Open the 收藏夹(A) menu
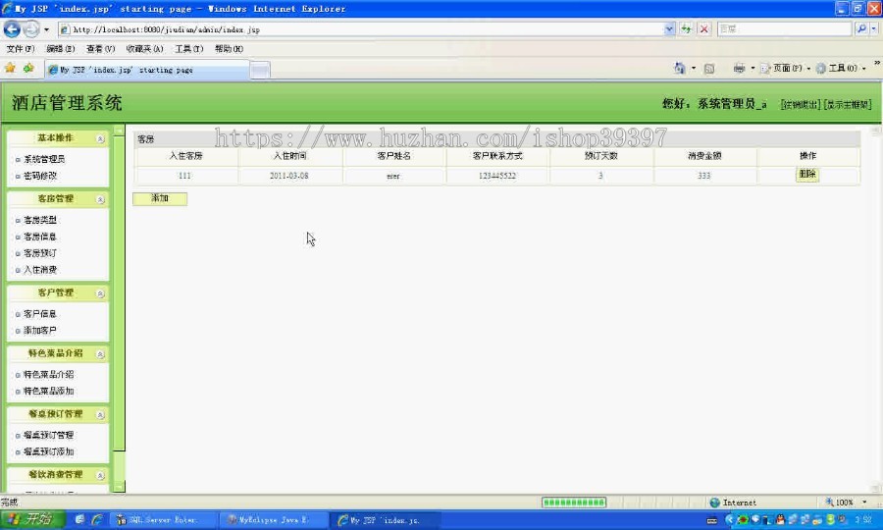883x530 pixels. pyautogui.click(x=145, y=49)
